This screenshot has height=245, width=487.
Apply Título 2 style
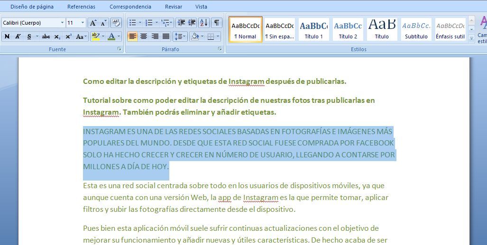point(348,29)
